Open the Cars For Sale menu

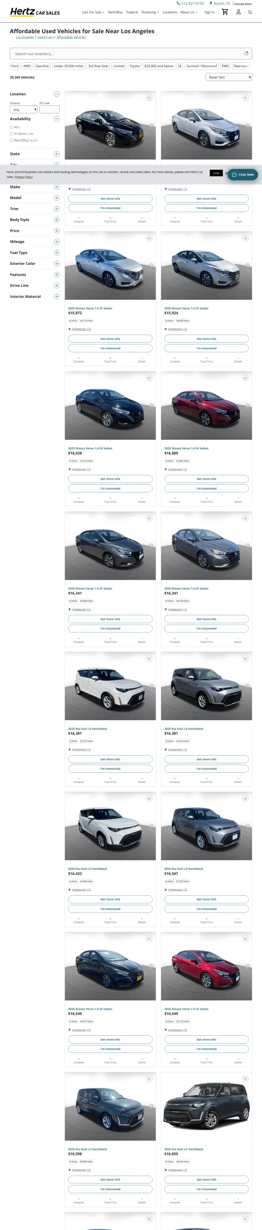coord(93,12)
